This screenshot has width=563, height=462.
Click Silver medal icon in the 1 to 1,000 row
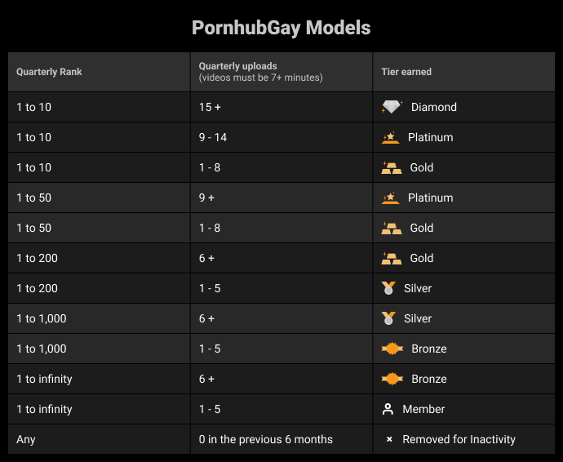pyautogui.click(x=388, y=318)
